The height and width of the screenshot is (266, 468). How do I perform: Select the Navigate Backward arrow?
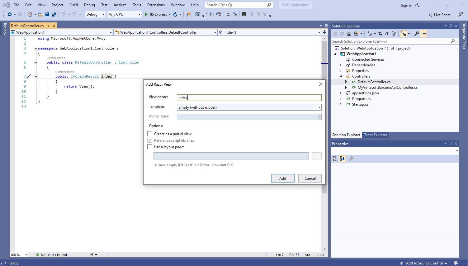9,14
